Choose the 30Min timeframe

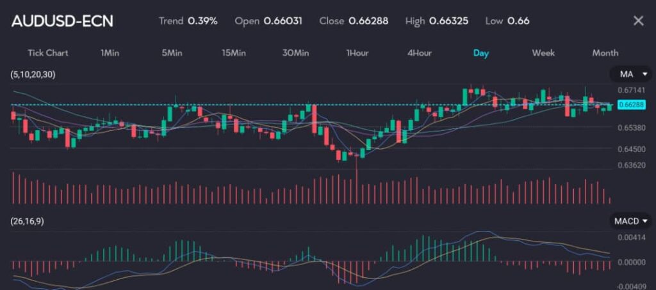coord(296,53)
